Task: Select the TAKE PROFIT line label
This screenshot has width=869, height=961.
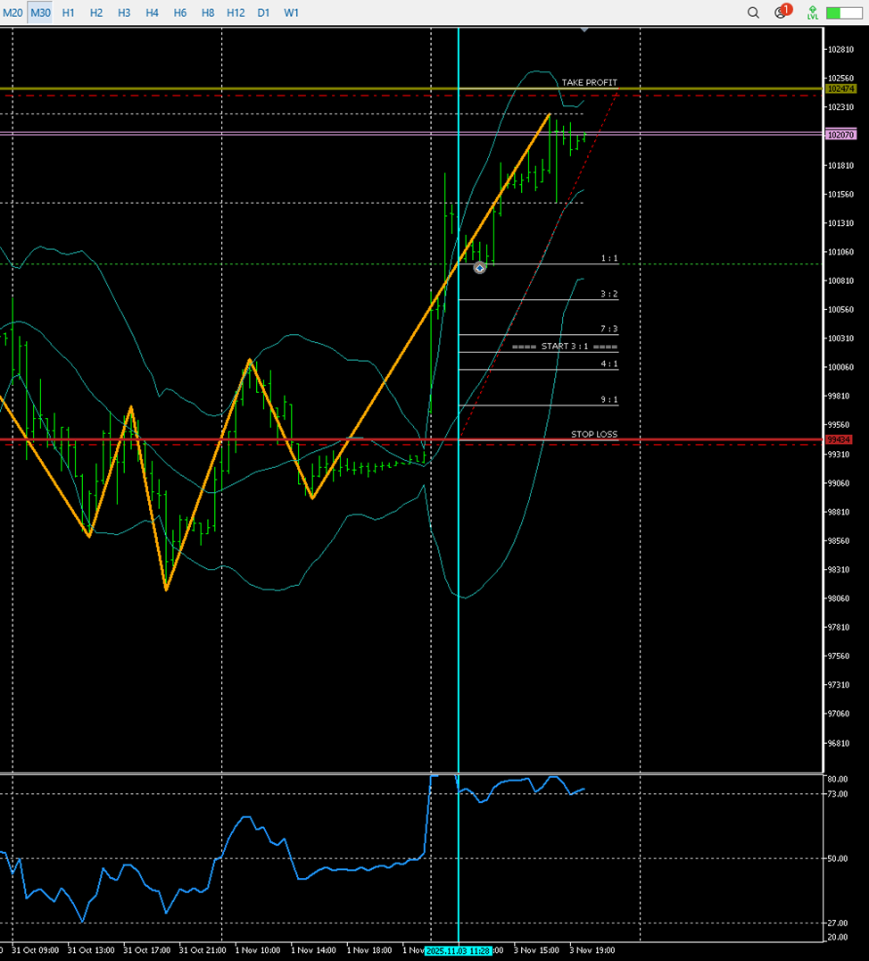Action: tap(589, 82)
